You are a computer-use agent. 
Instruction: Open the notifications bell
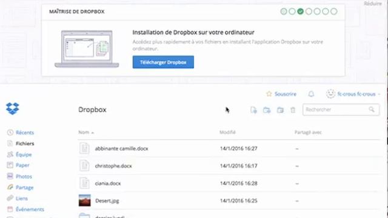(x=311, y=94)
